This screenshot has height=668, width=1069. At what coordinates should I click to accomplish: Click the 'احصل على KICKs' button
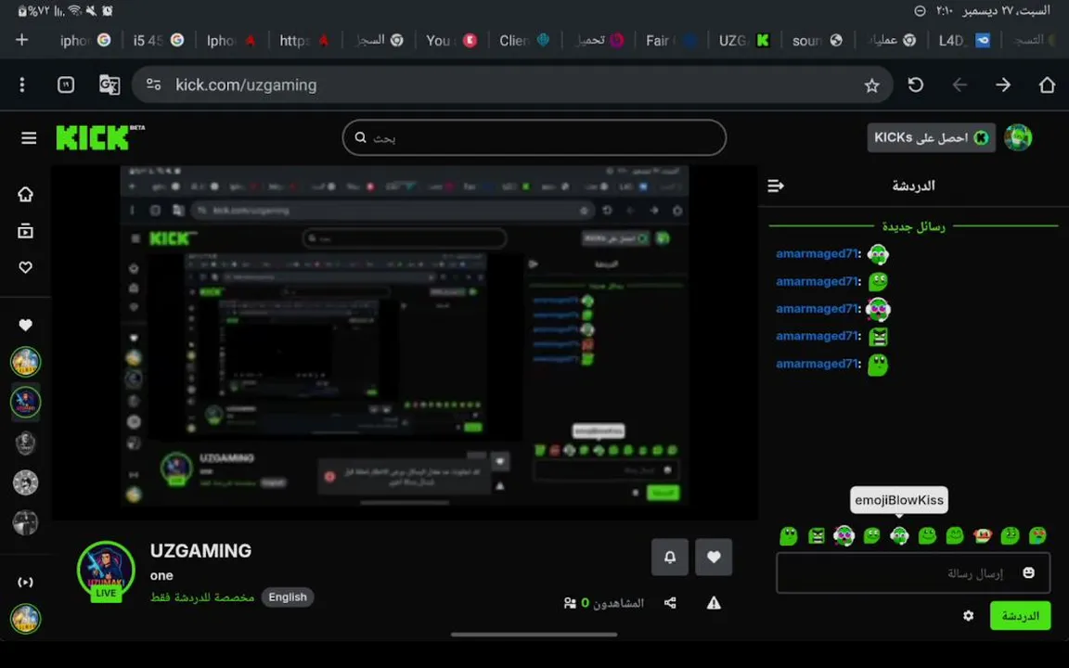coord(931,137)
